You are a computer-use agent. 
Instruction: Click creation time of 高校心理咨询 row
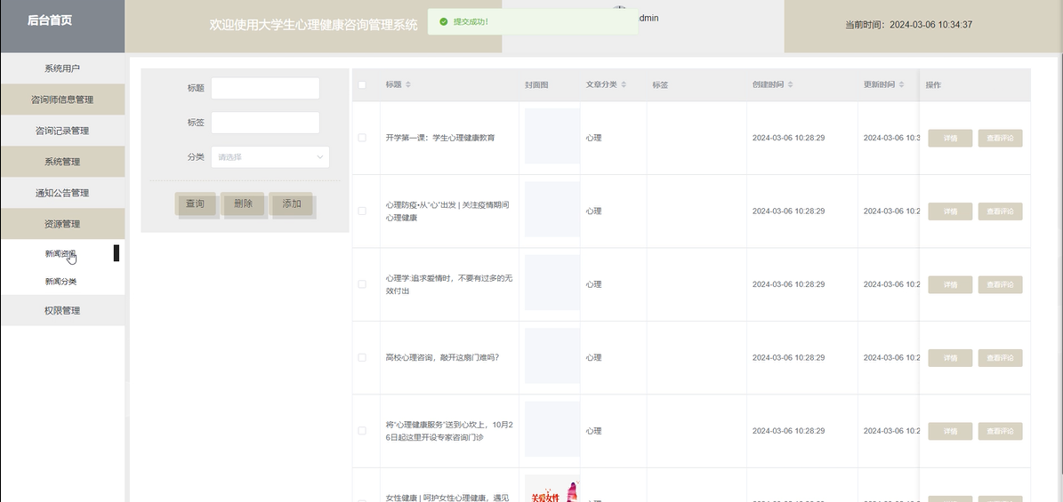click(x=788, y=357)
